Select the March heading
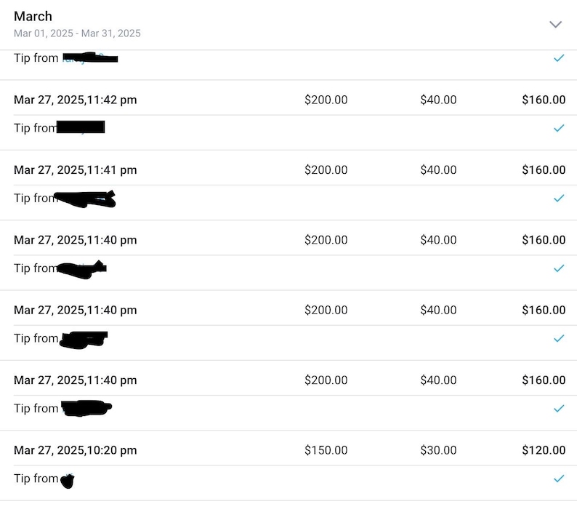Viewport: 577px width, 512px height. [x=33, y=16]
